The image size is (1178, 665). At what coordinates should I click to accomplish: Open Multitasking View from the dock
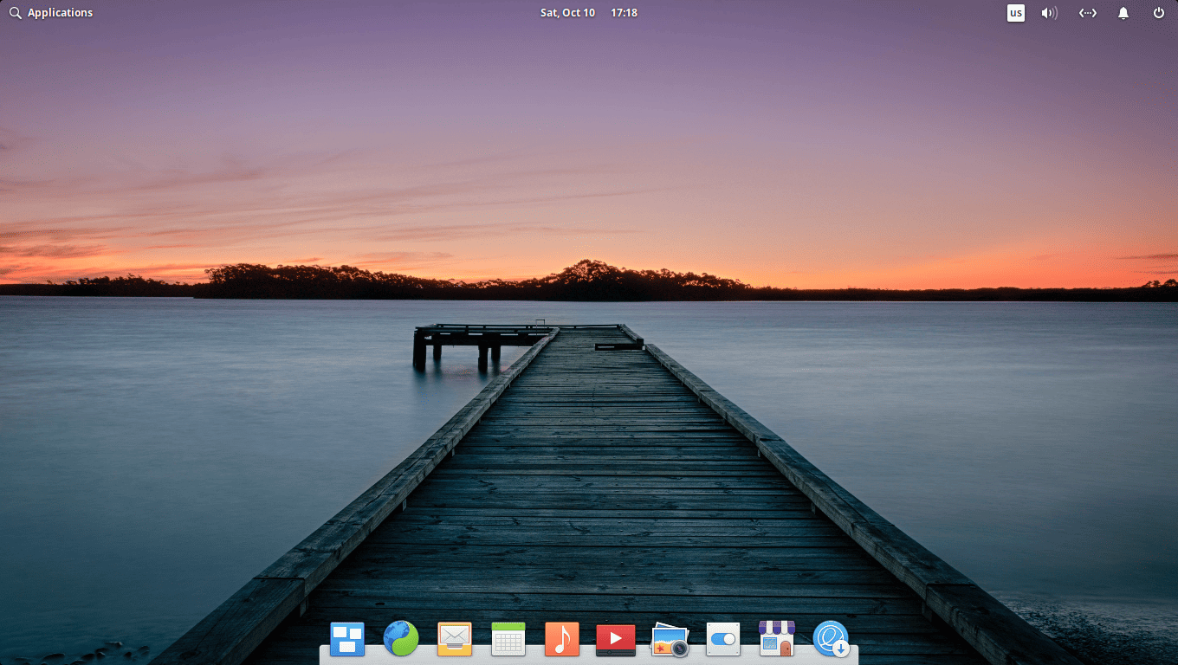347,640
